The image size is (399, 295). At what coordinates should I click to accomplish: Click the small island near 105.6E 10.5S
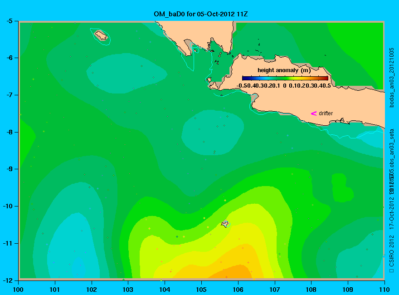225,224
